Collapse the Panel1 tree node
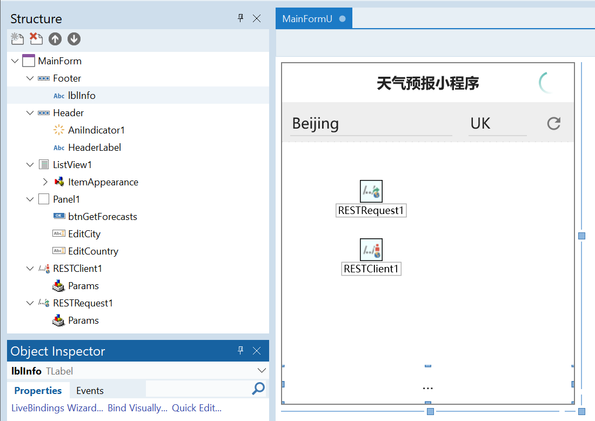595x421 pixels. [30, 199]
